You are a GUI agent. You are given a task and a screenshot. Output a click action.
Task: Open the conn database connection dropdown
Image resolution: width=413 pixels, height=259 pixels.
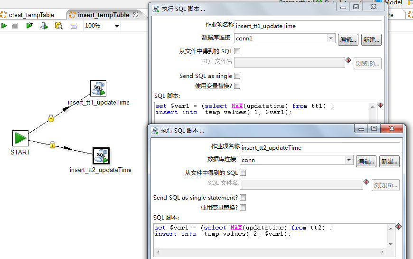pos(349,160)
